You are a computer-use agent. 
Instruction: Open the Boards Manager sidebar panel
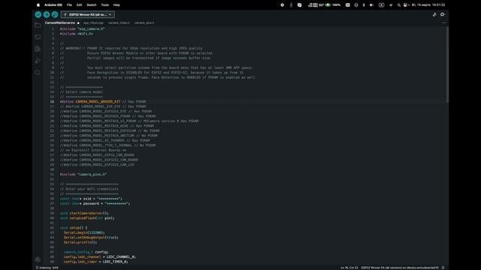point(38,37)
